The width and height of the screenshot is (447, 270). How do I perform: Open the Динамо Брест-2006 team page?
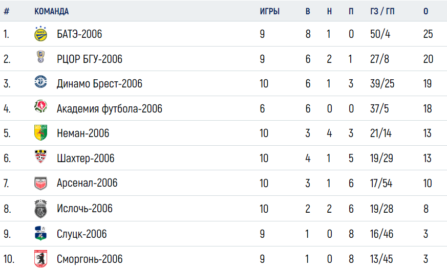[x=99, y=83]
